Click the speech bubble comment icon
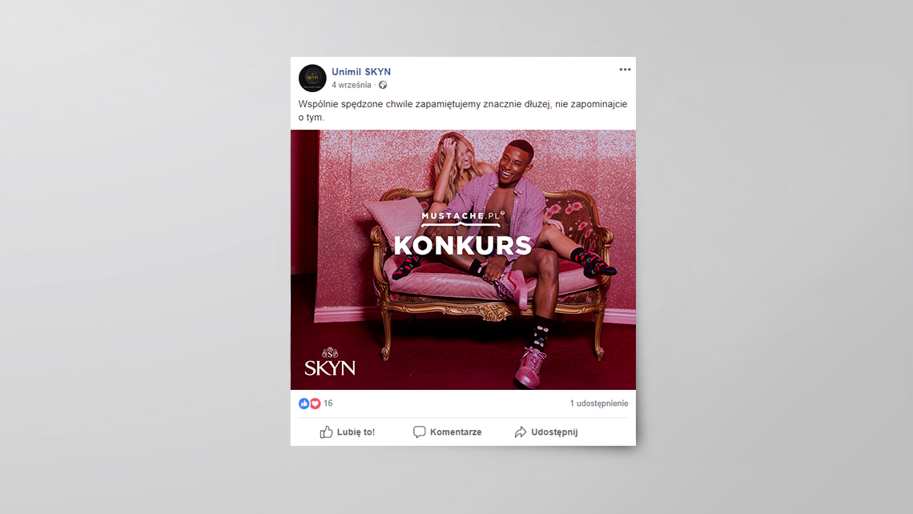 click(x=419, y=432)
